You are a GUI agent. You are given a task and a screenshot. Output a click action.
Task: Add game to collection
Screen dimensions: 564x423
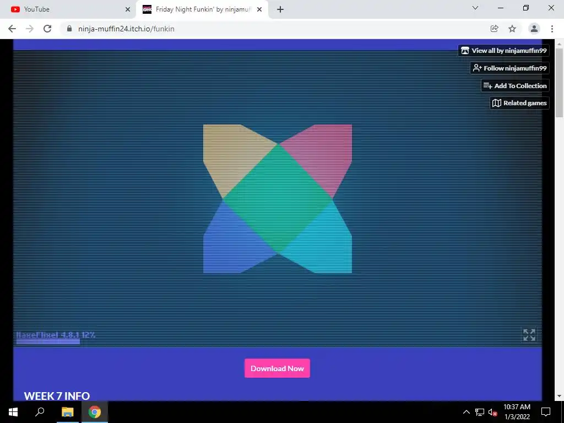[x=515, y=85]
